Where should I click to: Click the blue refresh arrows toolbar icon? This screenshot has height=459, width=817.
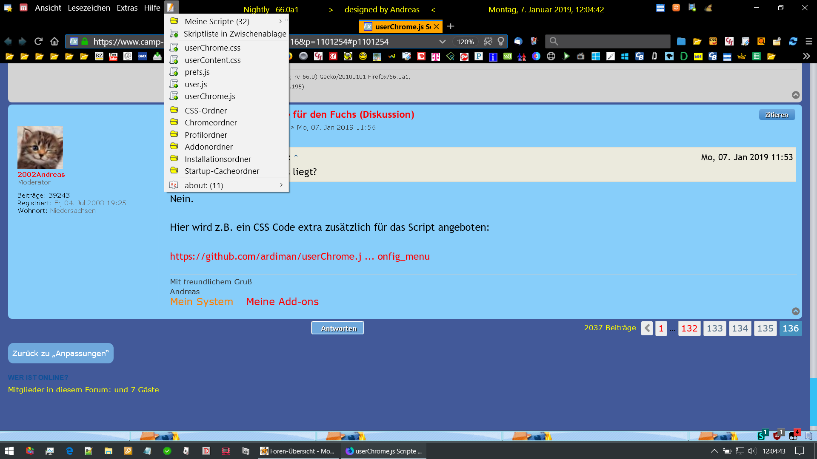click(x=793, y=41)
